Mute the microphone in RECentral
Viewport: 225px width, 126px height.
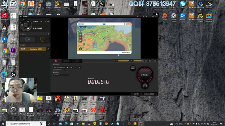tap(116, 61)
